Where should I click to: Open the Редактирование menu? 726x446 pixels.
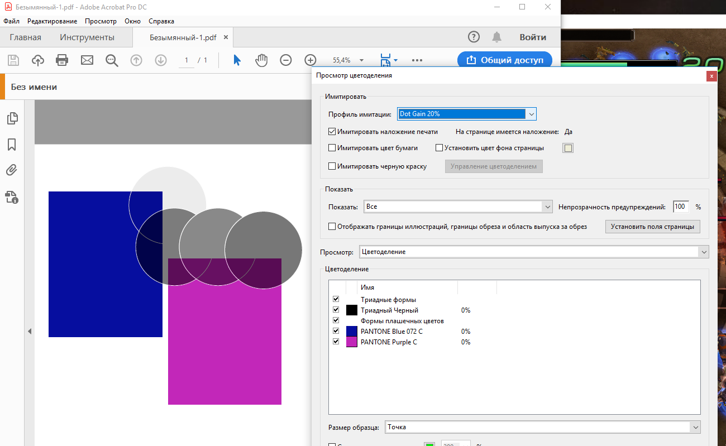tap(52, 21)
